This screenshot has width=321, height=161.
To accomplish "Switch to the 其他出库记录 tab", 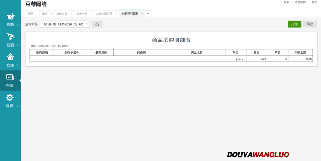I will pos(104,14).
